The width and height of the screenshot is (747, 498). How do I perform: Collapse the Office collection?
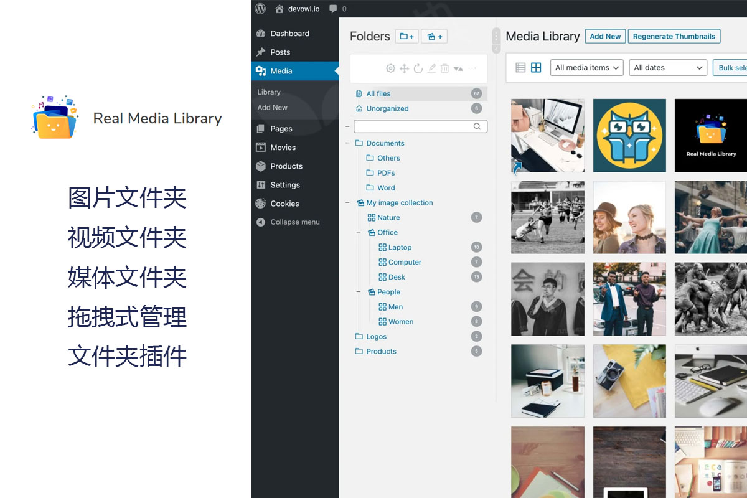pos(359,233)
